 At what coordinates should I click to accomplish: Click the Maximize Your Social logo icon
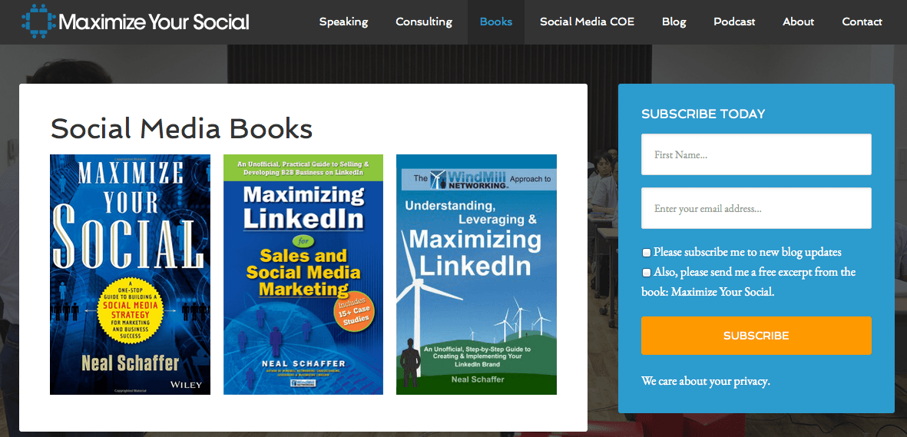pyautogui.click(x=38, y=22)
